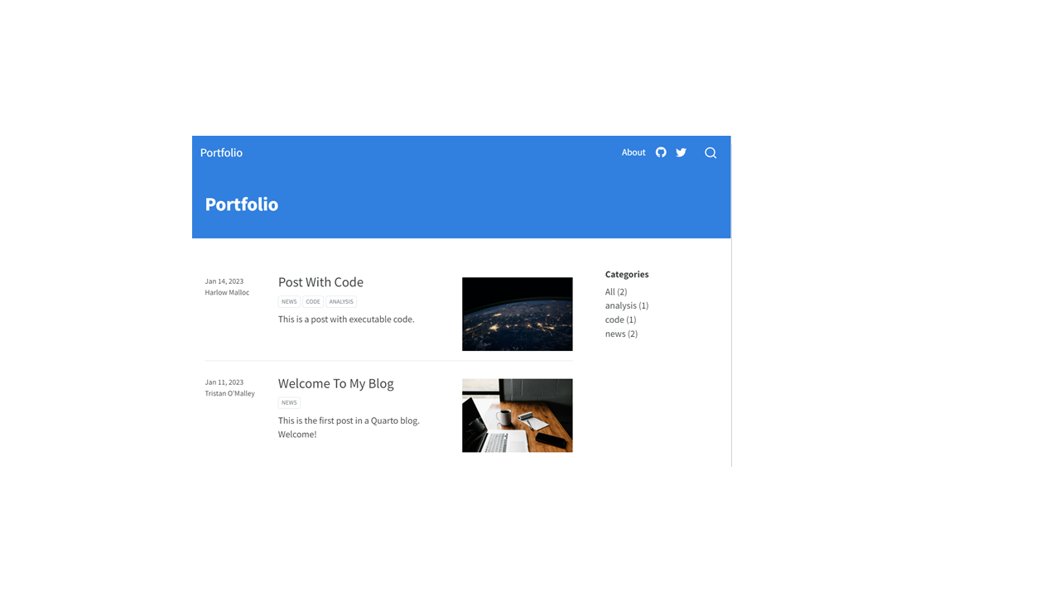Select the NEWS tag on Post With Code

pos(288,301)
